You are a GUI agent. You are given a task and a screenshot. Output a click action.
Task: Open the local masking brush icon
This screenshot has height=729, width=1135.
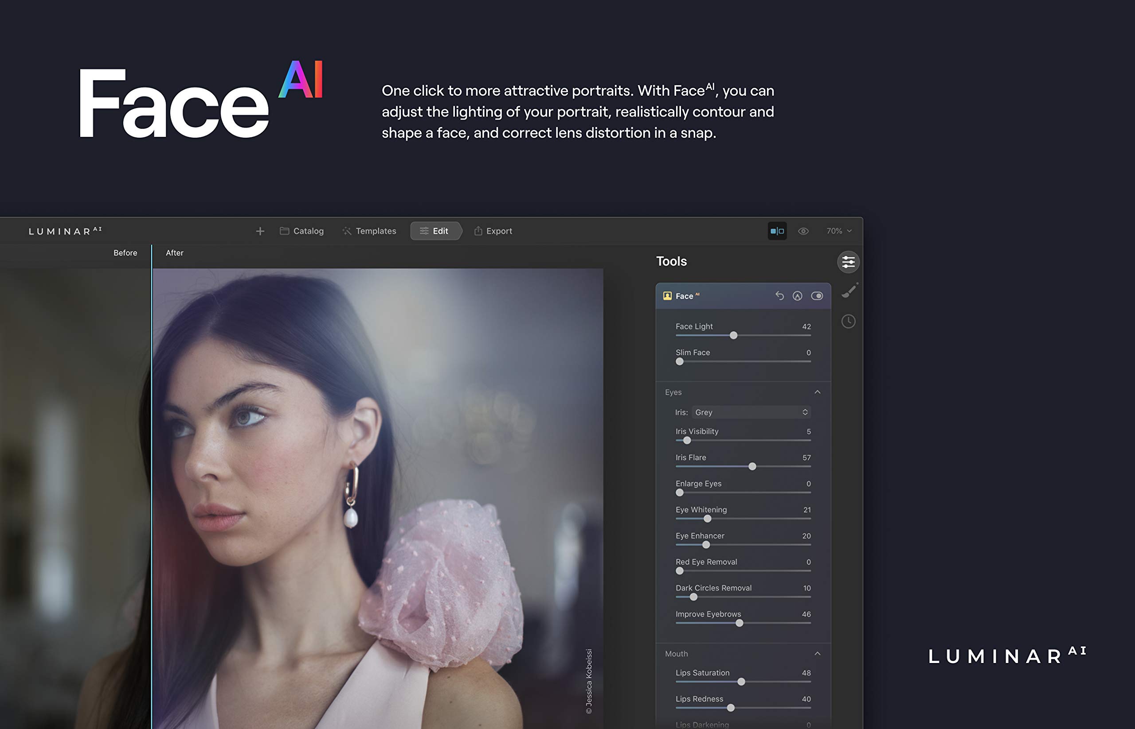pos(849,291)
